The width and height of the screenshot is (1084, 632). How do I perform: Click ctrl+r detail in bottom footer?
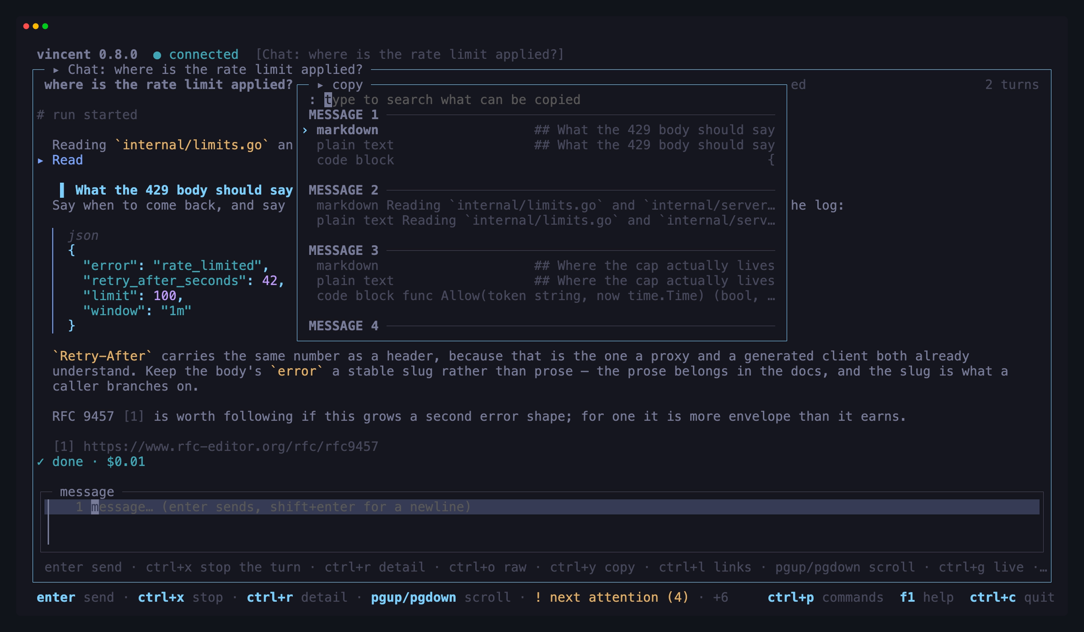[x=297, y=598]
